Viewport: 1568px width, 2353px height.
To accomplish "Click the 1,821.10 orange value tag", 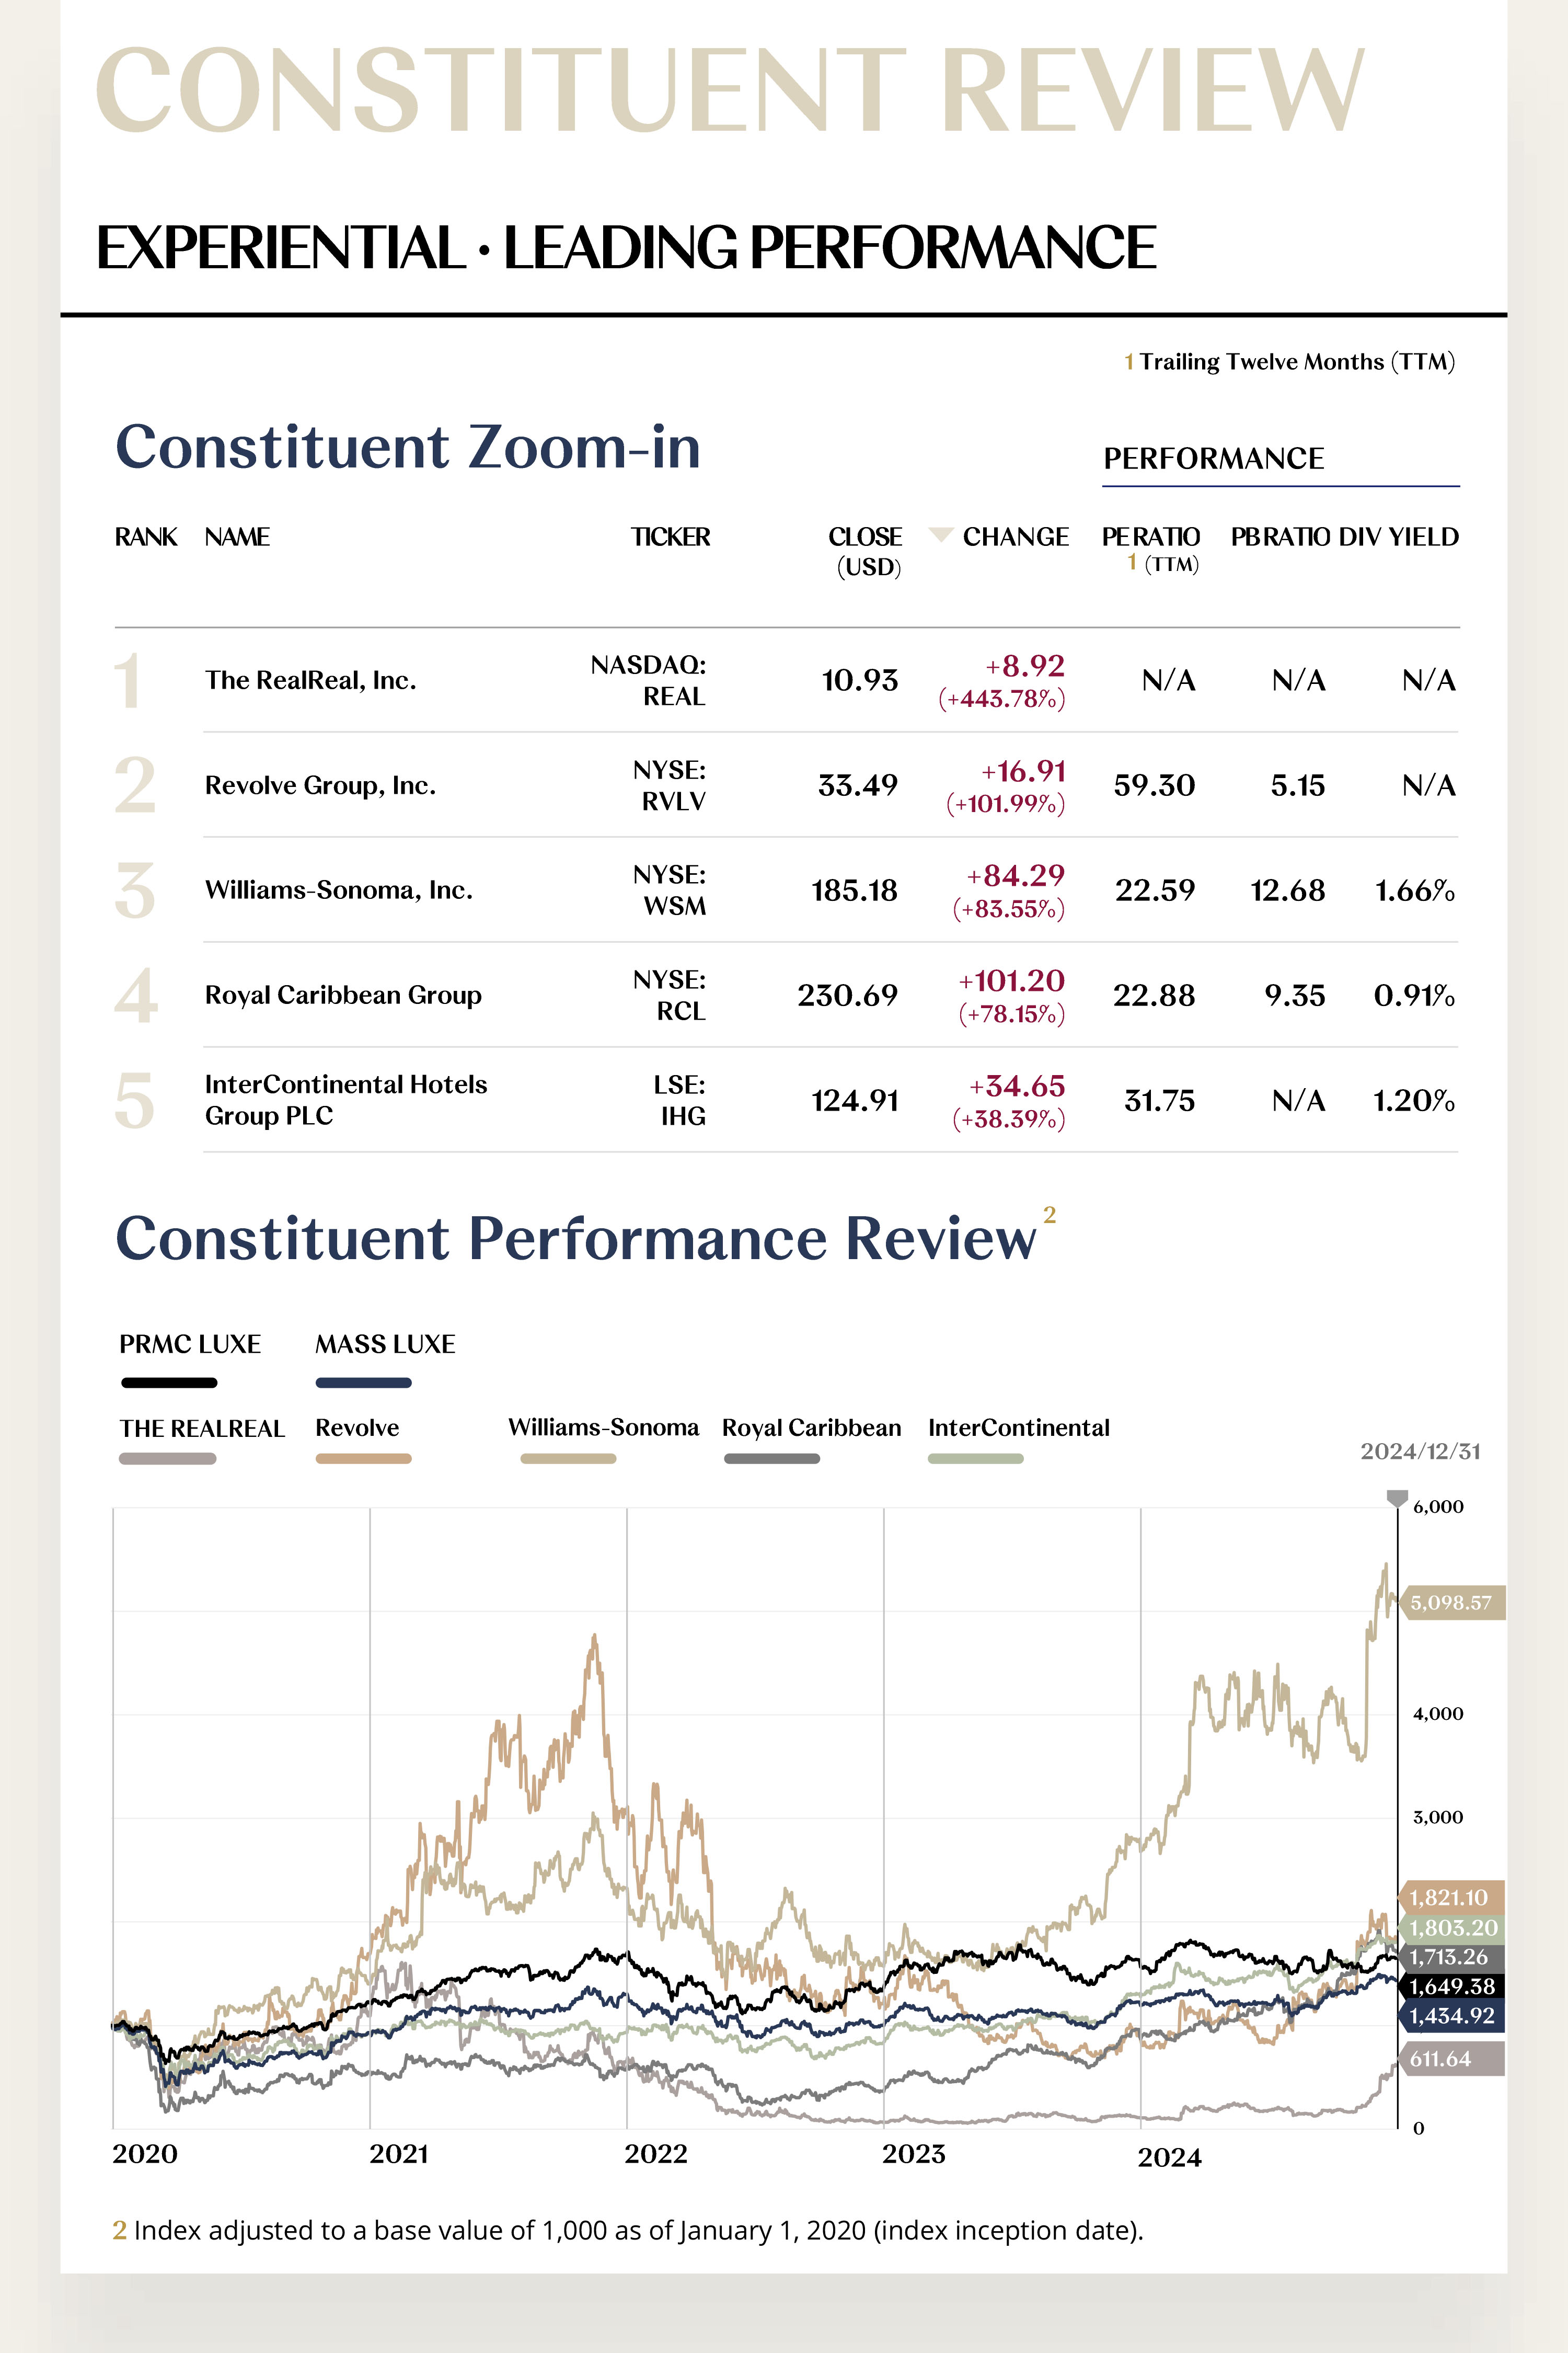I will pos(1448,1897).
